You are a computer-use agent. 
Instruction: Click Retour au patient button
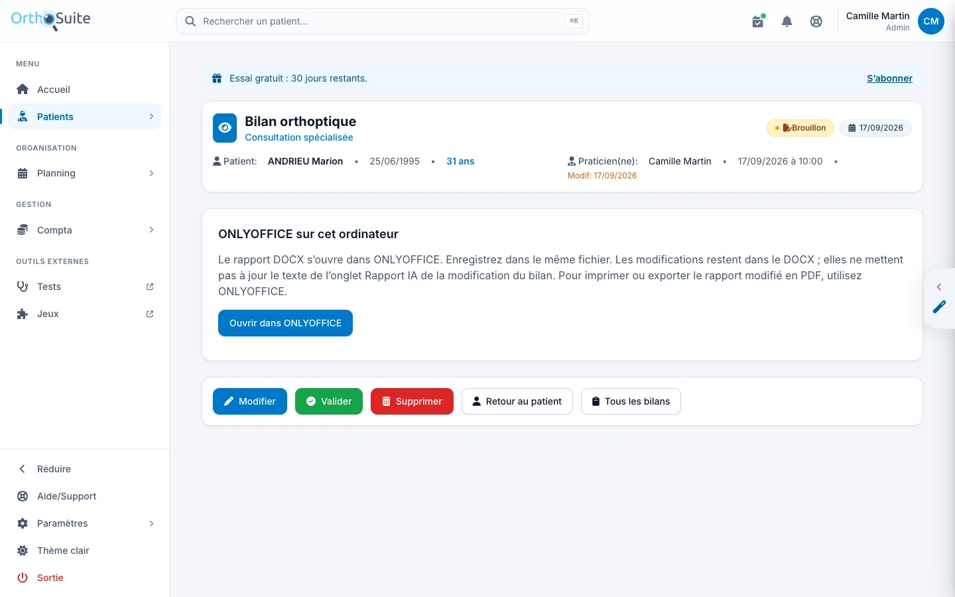[x=517, y=401]
